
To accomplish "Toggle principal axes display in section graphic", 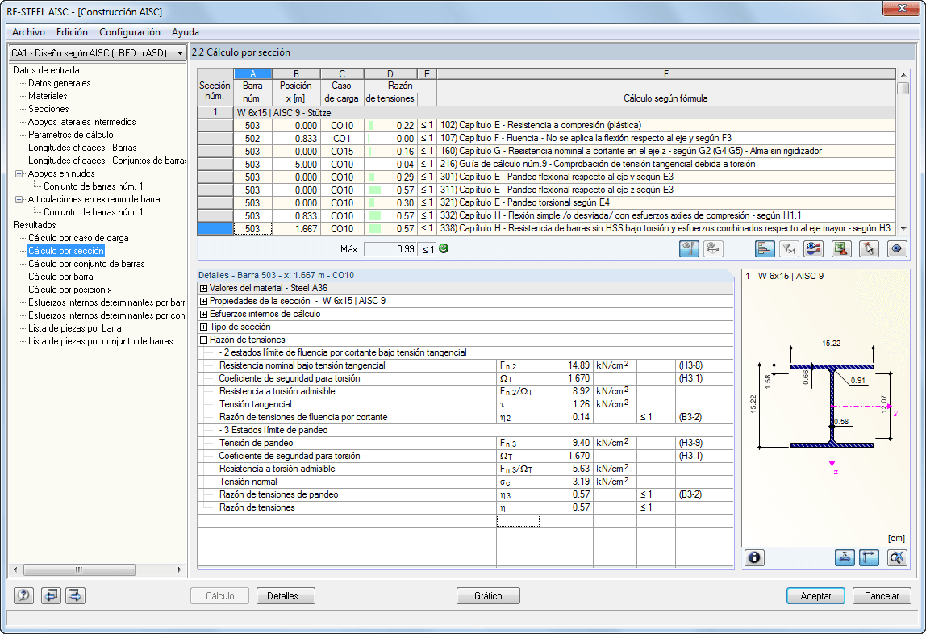I will point(870,557).
